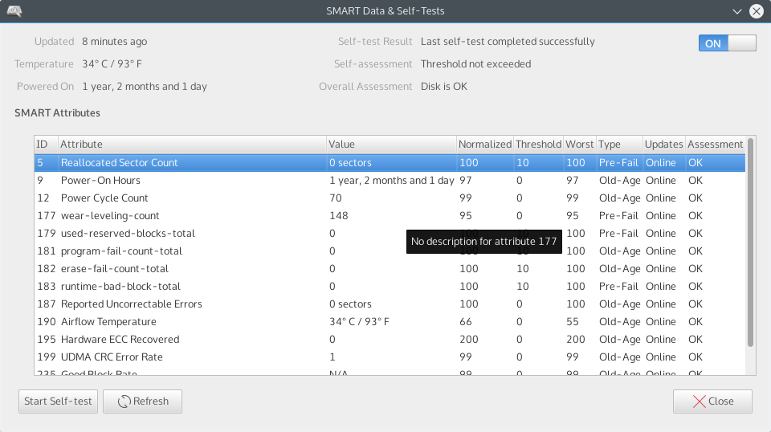Click the title bar dropdown chevron
The width and height of the screenshot is (771, 432).
[x=737, y=11]
